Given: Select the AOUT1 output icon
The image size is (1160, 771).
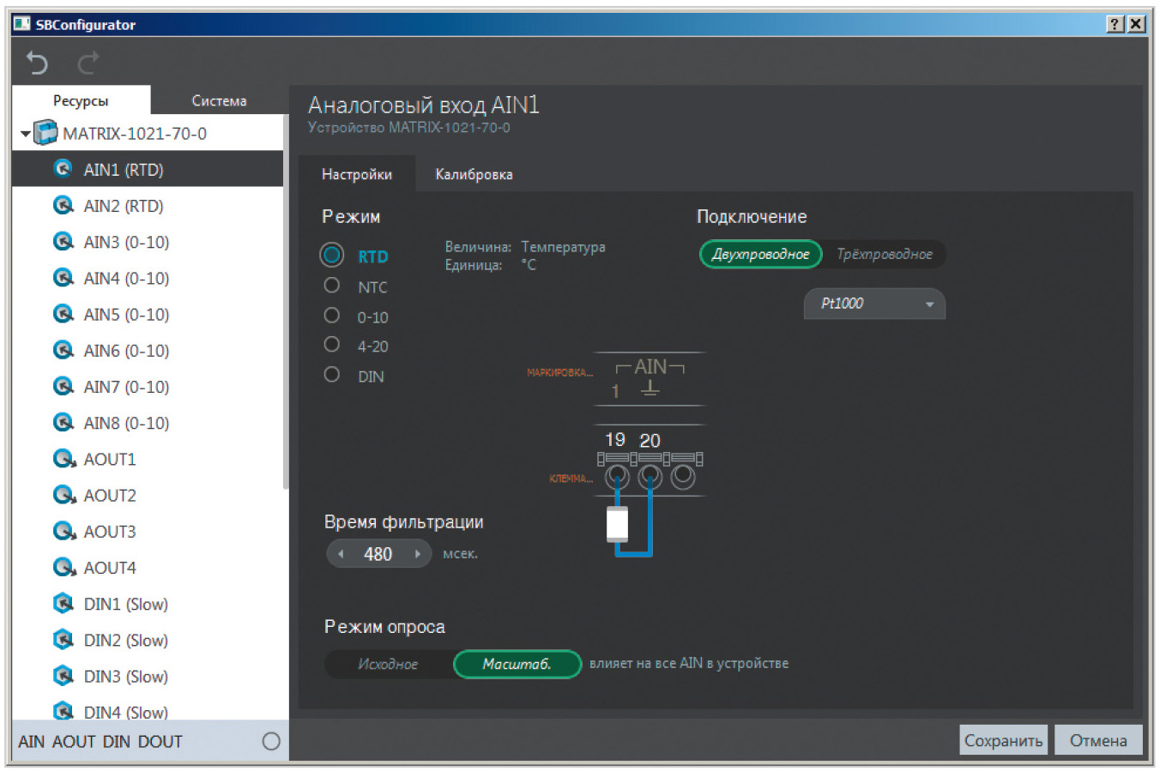Looking at the screenshot, I should (x=63, y=459).
